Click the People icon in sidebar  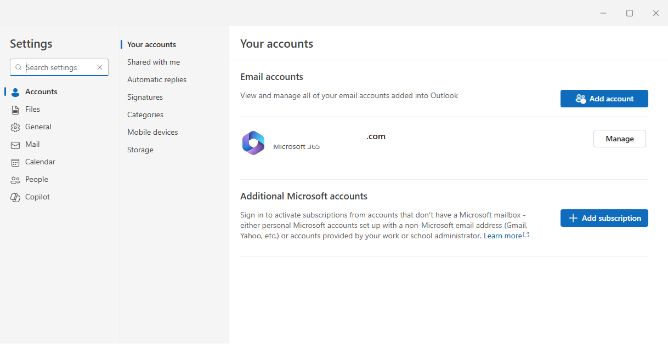pos(15,180)
